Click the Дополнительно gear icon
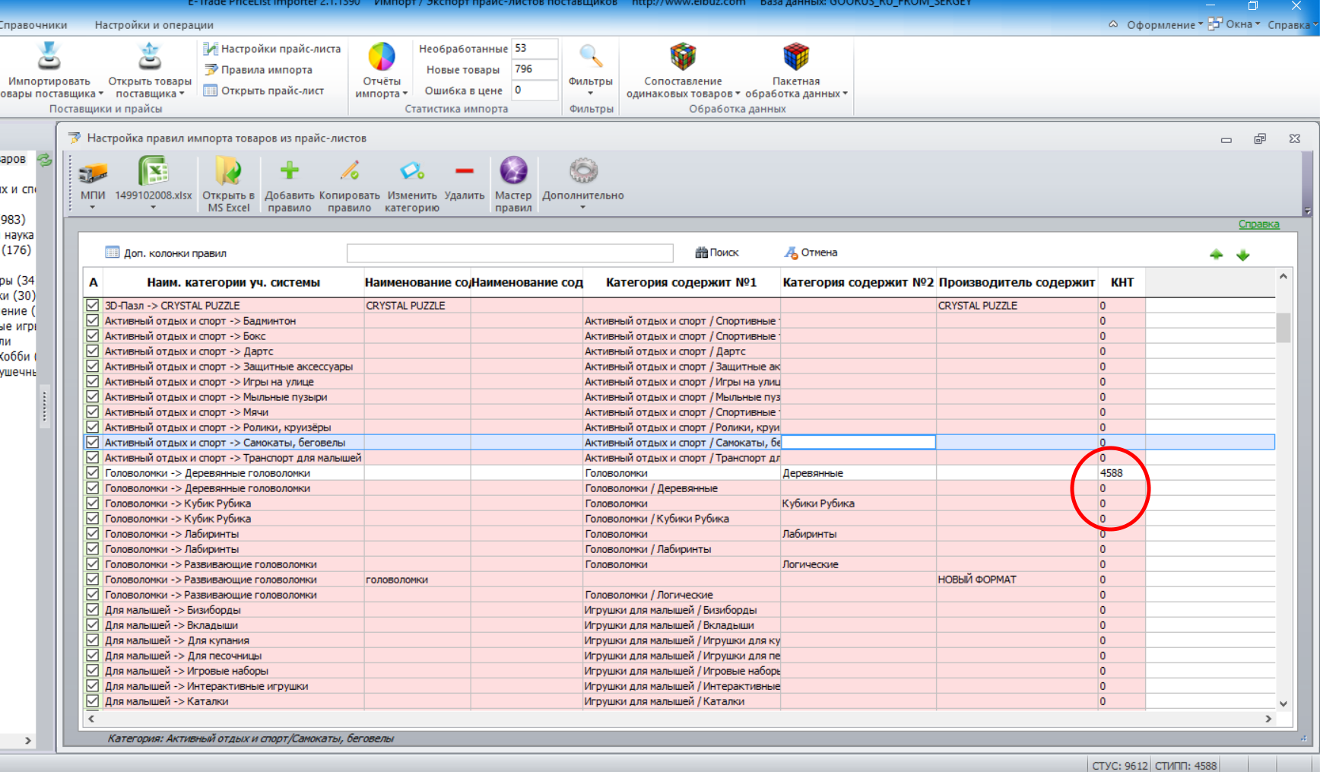The image size is (1320, 772). (x=583, y=170)
